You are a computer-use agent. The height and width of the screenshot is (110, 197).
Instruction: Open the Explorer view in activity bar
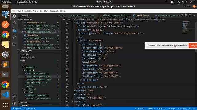14,16
